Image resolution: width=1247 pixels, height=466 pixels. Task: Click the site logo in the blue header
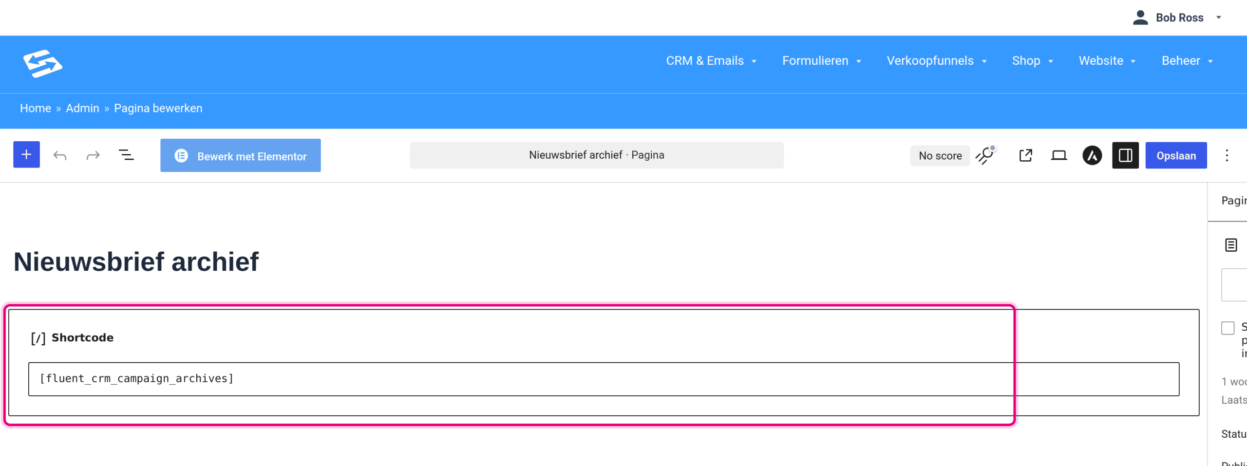click(43, 64)
